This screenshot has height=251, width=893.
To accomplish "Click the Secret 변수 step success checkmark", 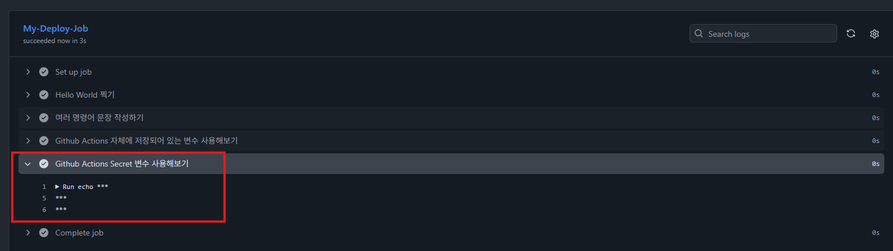I will pos(44,164).
